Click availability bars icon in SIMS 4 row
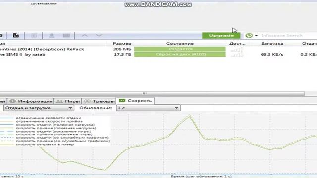The image size is (317, 178). (x=237, y=55)
